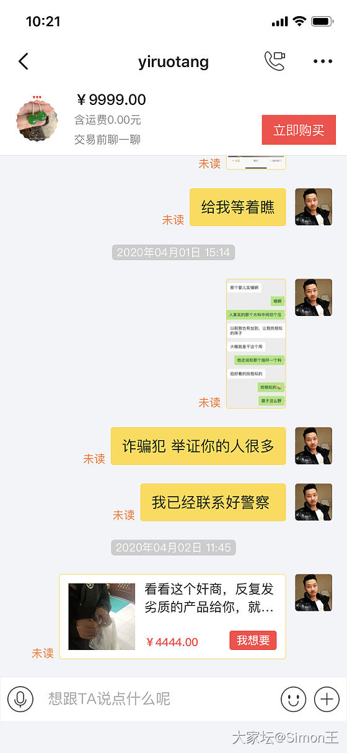Open the ¥4444.00 shared listing image
347x753 pixels.
click(102, 616)
